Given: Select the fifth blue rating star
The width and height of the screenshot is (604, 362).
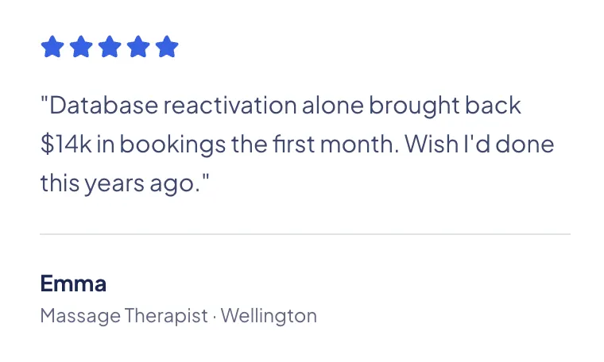Looking at the screenshot, I should [167, 47].
